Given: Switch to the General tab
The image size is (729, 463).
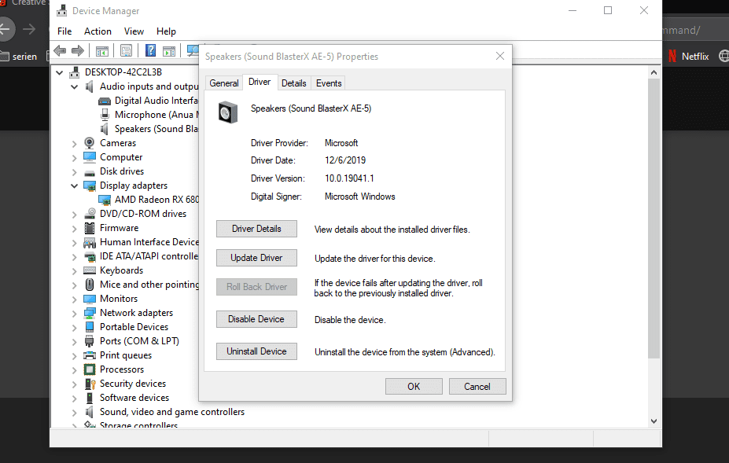Looking at the screenshot, I should [224, 83].
